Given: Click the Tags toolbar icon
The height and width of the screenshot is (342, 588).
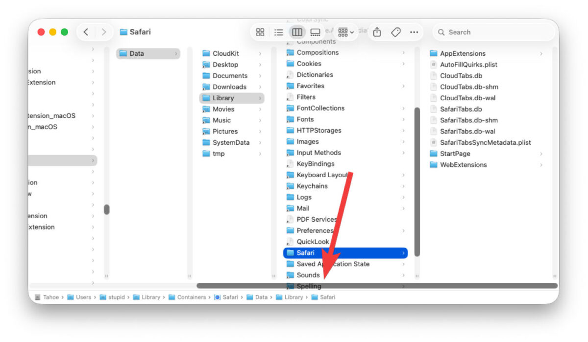Looking at the screenshot, I should coord(395,32).
